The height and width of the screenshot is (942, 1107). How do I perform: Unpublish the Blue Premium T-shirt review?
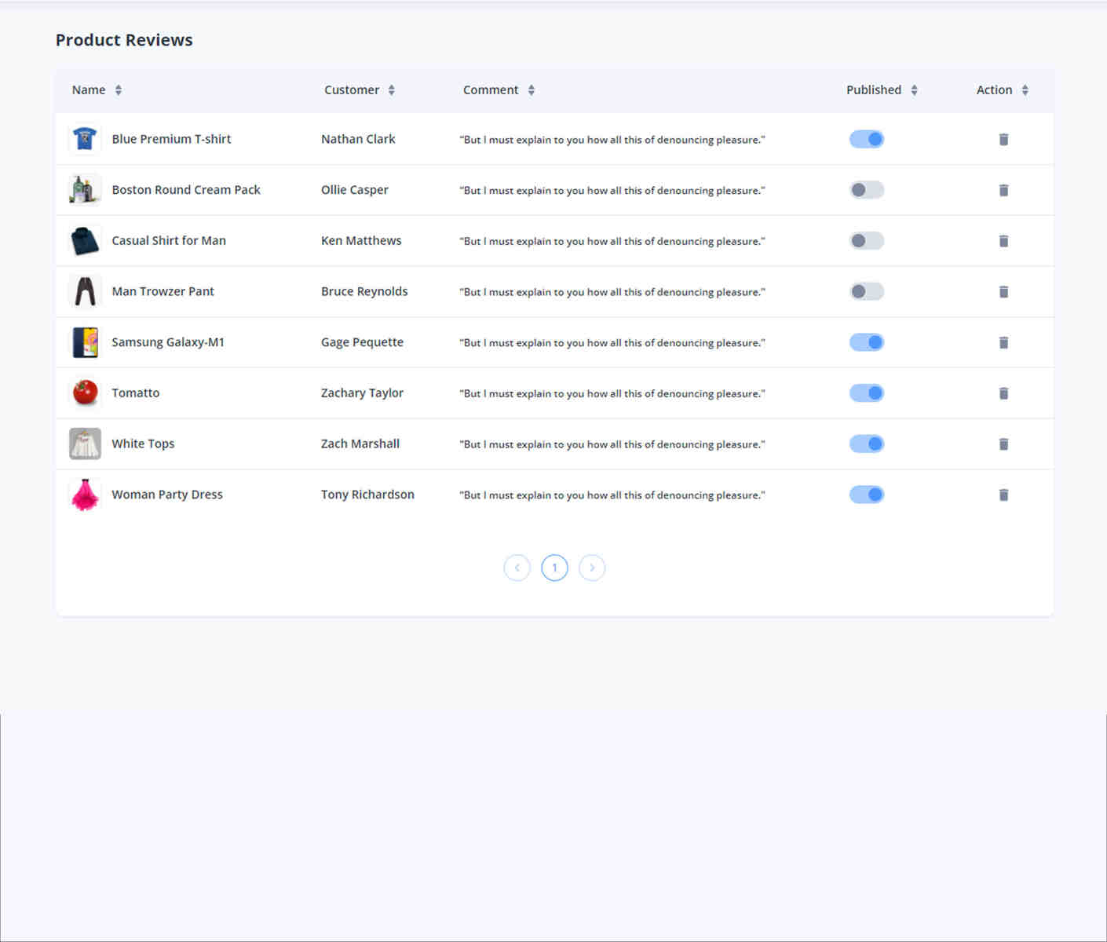tap(867, 139)
